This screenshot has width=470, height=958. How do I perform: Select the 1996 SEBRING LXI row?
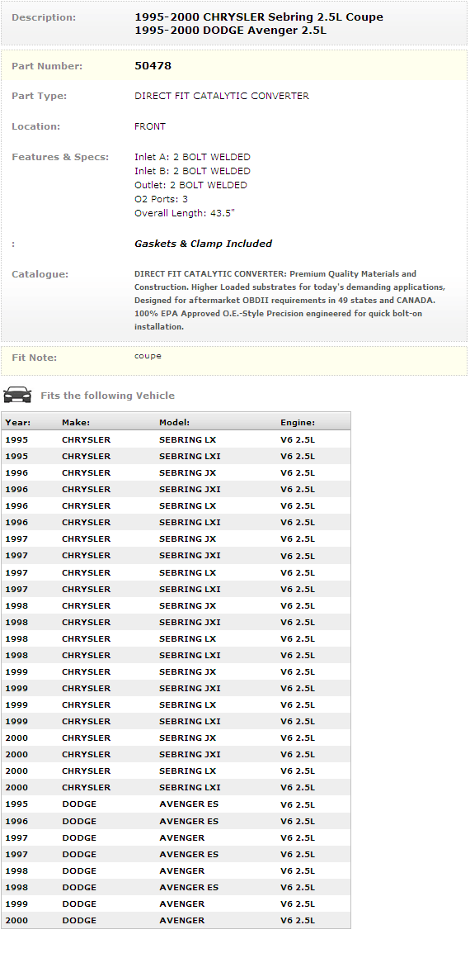pos(176,522)
